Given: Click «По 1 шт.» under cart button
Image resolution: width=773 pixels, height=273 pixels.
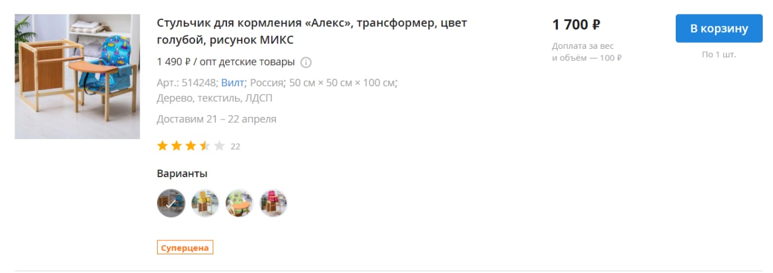Looking at the screenshot, I should click(719, 55).
